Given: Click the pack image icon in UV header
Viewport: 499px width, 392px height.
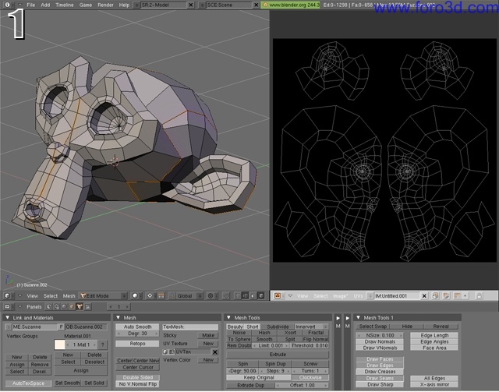Looking at the screenshot, I should (x=435, y=296).
